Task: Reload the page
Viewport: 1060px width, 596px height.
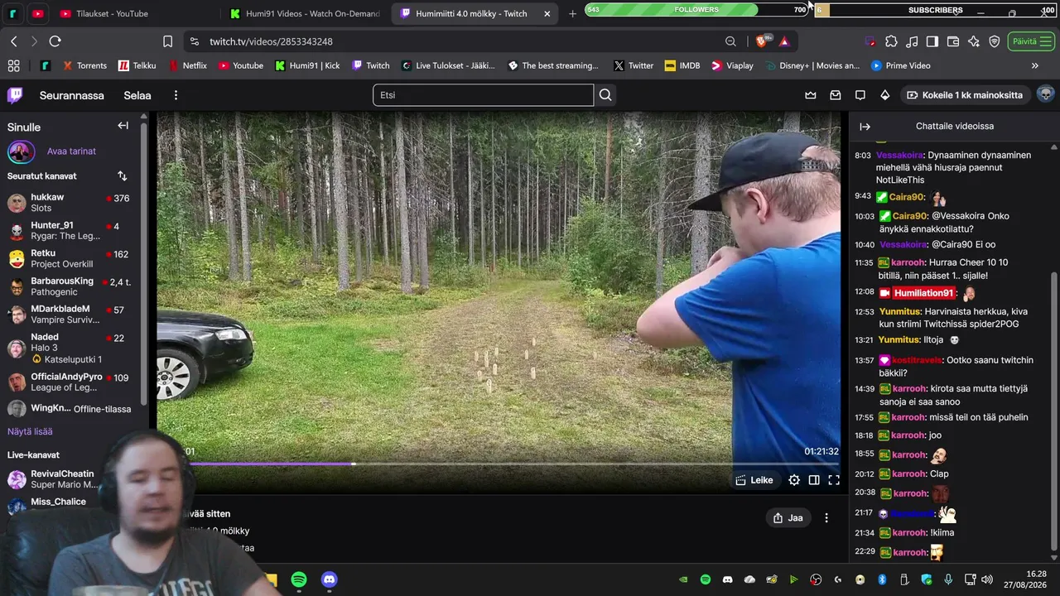Action: click(x=55, y=41)
